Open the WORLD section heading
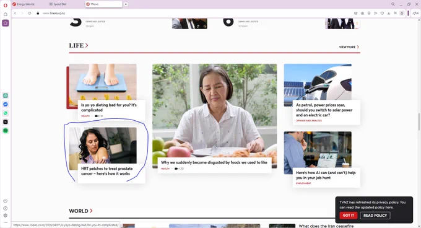Screen dimensions: 421x228 click(79, 211)
